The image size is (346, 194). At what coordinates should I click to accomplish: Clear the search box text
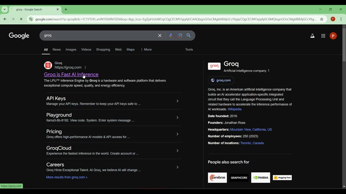(x=160, y=36)
